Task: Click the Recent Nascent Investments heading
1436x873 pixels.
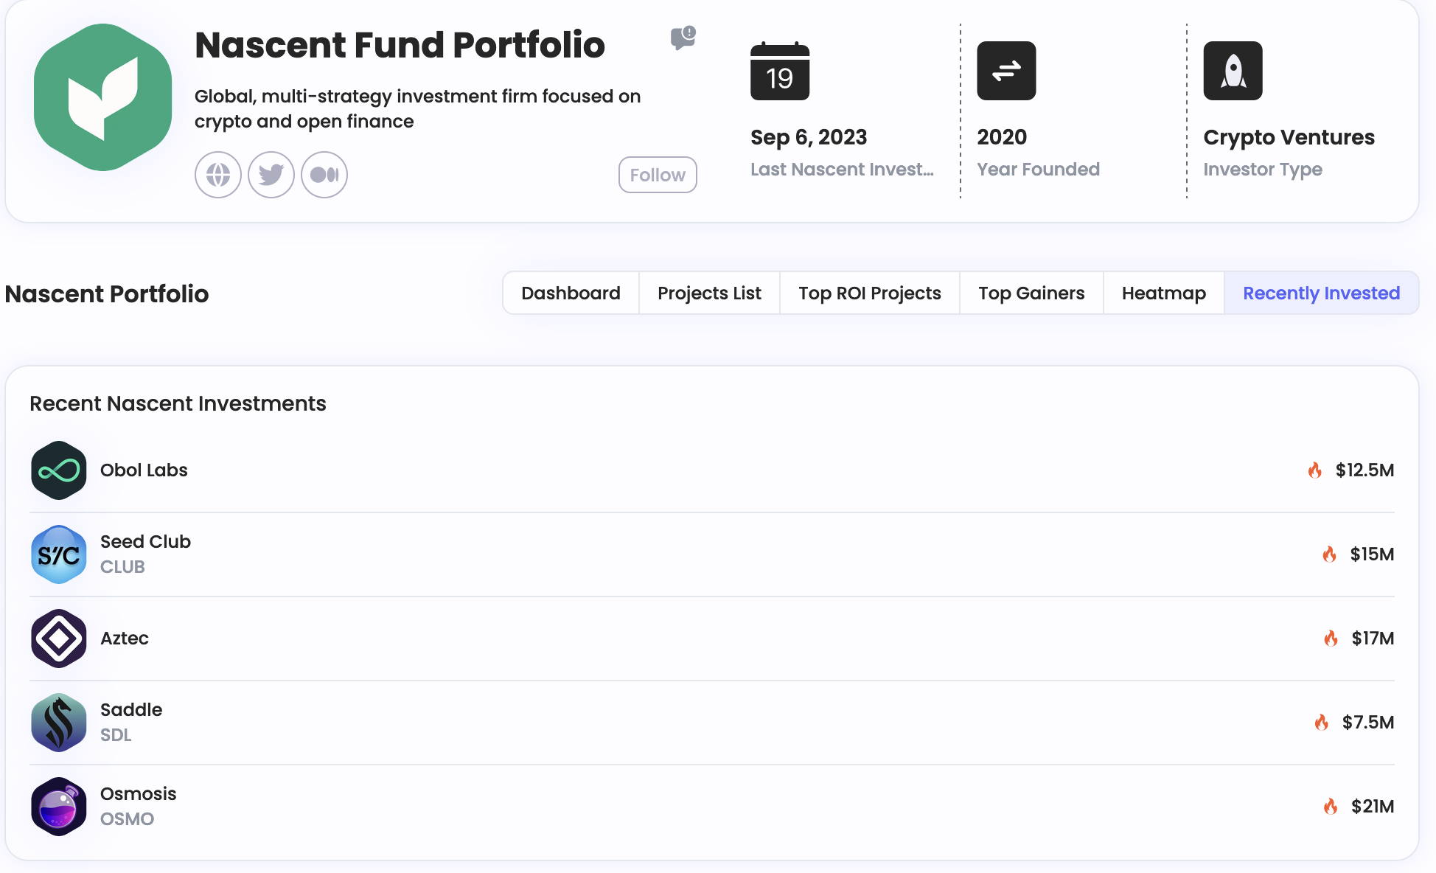Action: (x=178, y=403)
